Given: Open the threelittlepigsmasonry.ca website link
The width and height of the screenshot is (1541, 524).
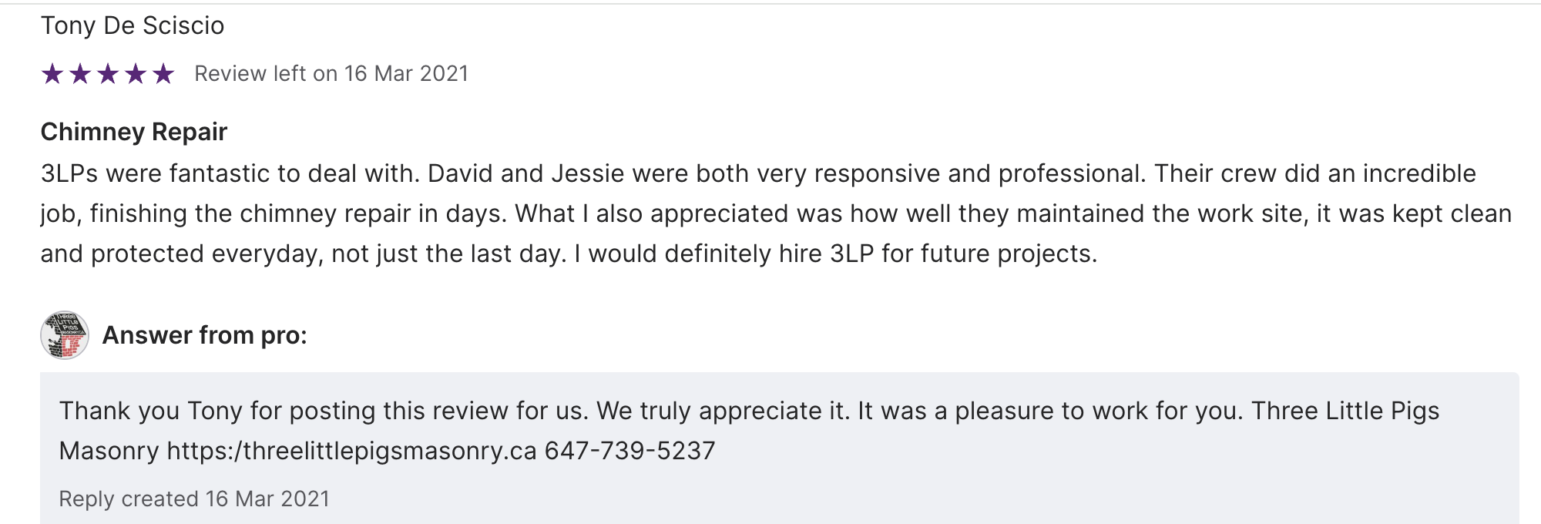Looking at the screenshot, I should [351, 451].
